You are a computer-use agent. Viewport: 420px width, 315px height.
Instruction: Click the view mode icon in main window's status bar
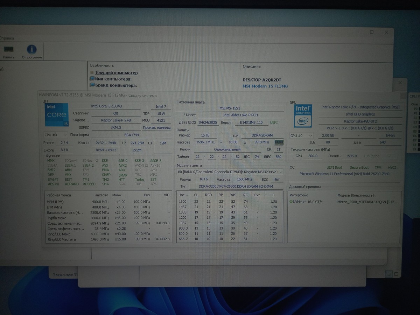coord(389,274)
